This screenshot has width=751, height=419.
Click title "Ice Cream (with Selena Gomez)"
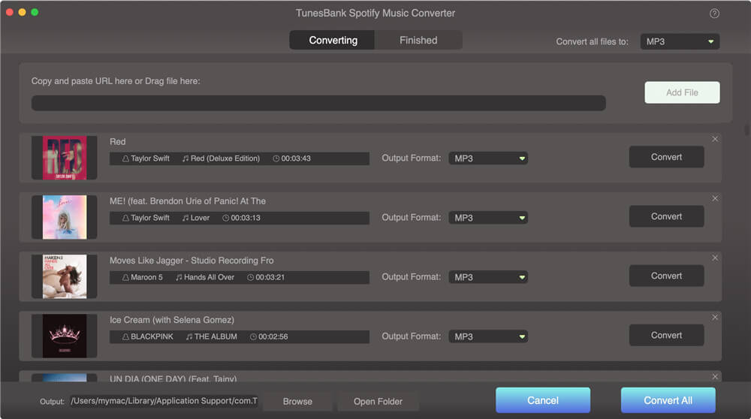tap(172, 320)
